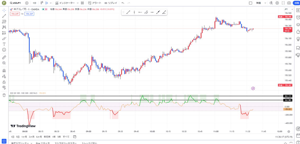Image resolution: width=300 pixels, height=144 pixels.
Task: Open the Pine エディタ tab
Action: click(x=43, y=143)
